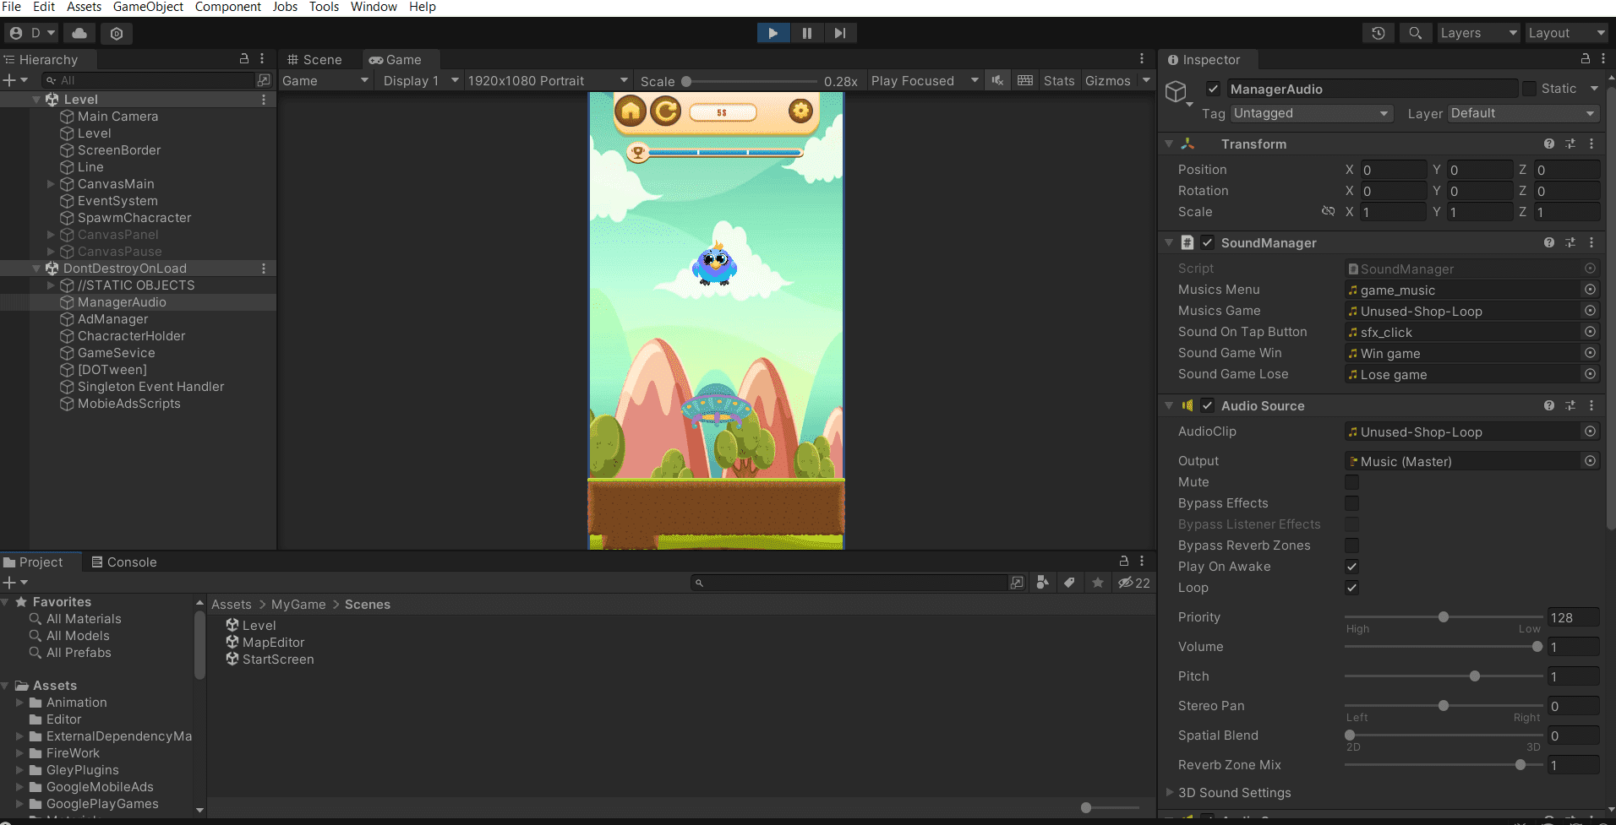Expand the 3D Sound Settings section
1616x825 pixels.
click(1170, 792)
